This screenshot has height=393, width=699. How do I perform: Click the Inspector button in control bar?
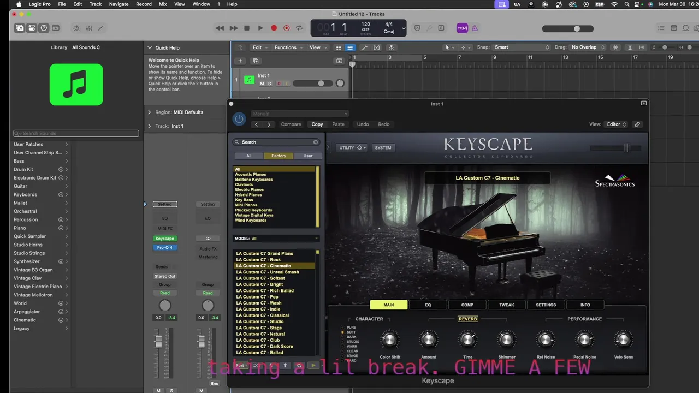click(32, 28)
